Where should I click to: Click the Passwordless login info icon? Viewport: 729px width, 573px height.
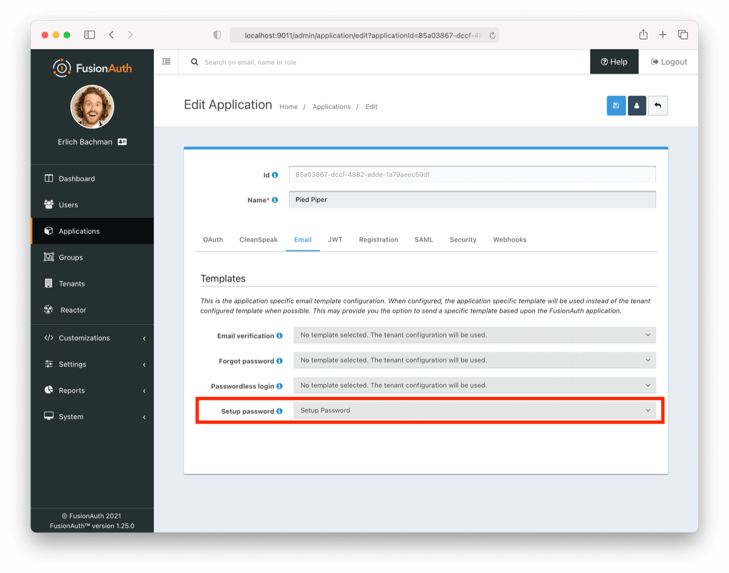279,386
